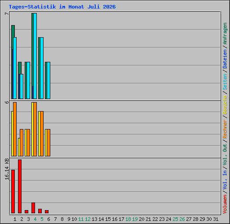Click the cyan Seiten bar on day 6
Viewport: 230px width, 224px height.
(x=49, y=80)
